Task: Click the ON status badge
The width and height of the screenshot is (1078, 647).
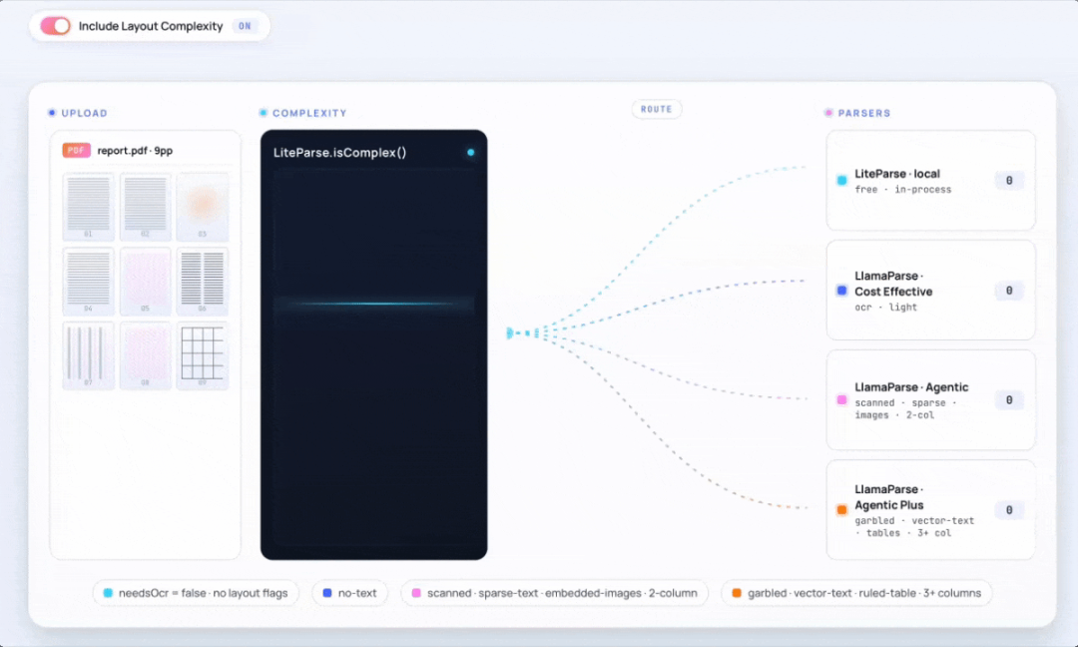Action: pos(245,26)
